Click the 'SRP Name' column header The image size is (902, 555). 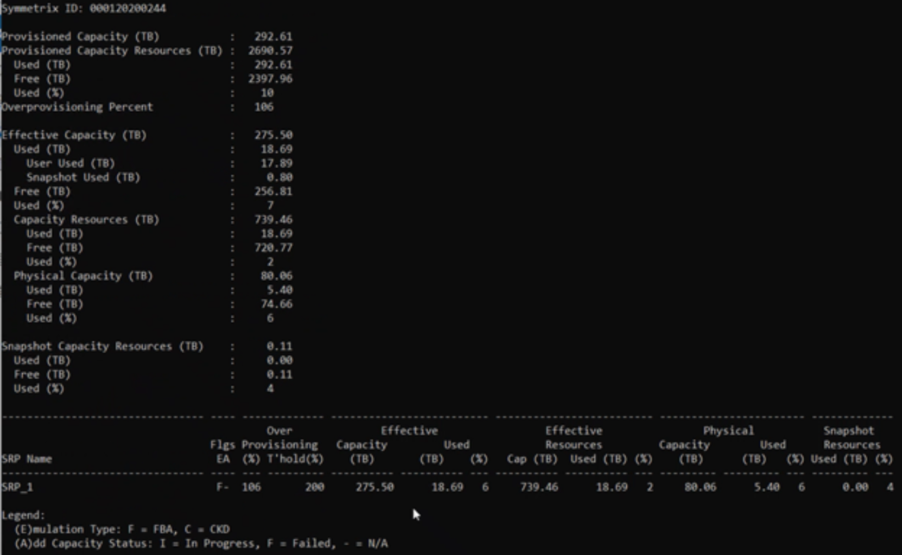(x=27, y=459)
